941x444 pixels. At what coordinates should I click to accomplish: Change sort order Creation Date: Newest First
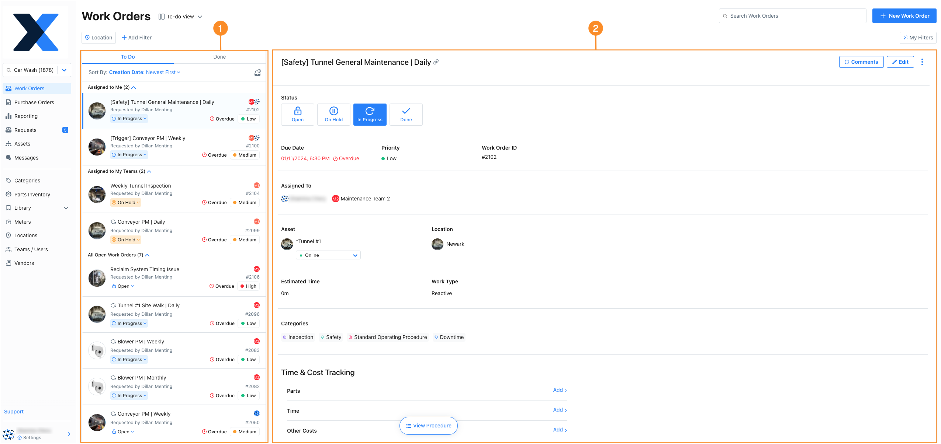click(x=145, y=72)
